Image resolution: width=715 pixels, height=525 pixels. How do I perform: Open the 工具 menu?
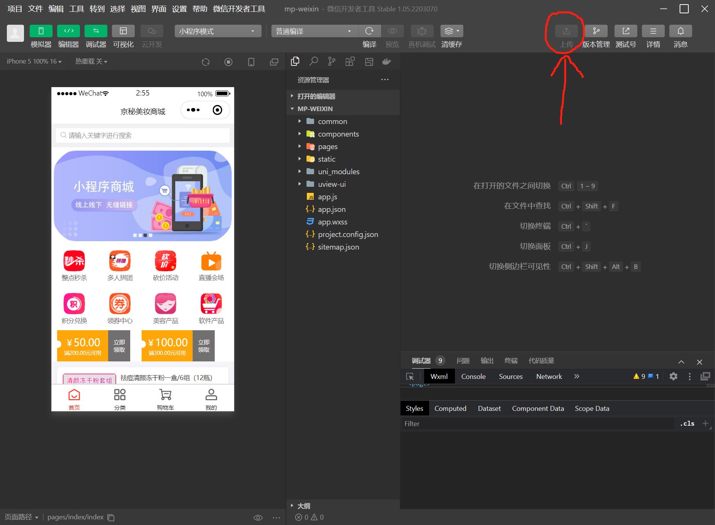tap(77, 9)
